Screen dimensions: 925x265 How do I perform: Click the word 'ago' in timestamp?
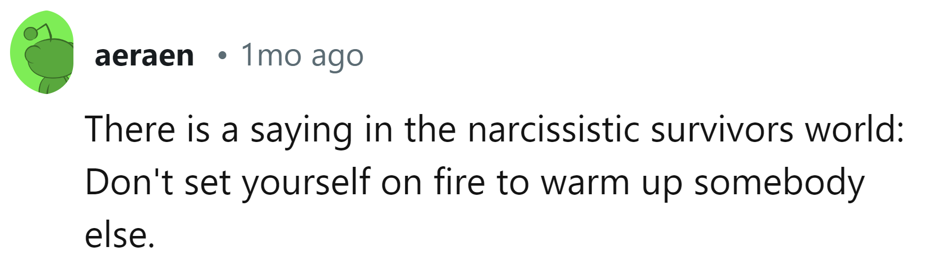(x=337, y=55)
